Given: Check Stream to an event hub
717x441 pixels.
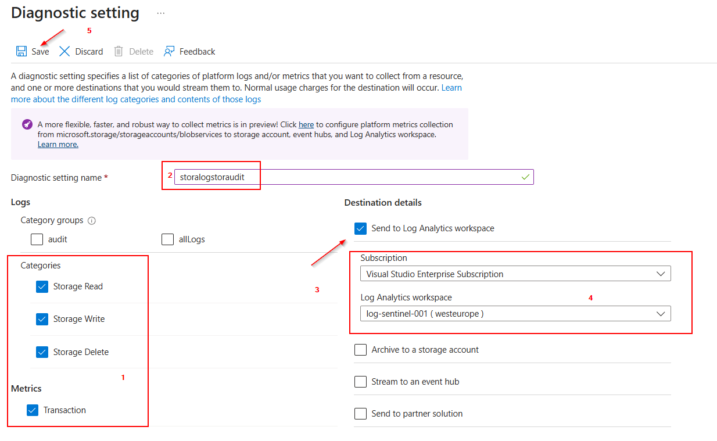Looking at the screenshot, I should tap(360, 382).
